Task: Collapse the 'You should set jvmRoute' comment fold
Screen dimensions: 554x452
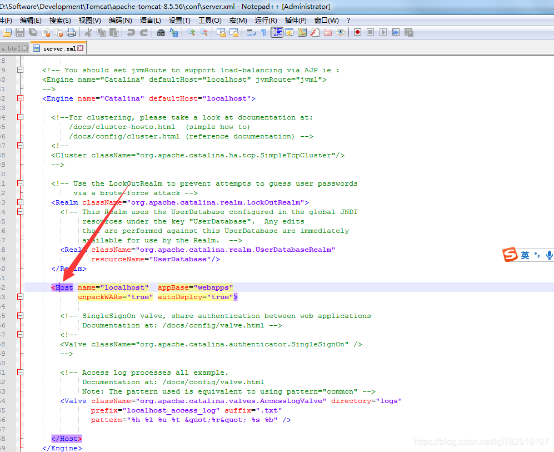Action: coord(21,70)
